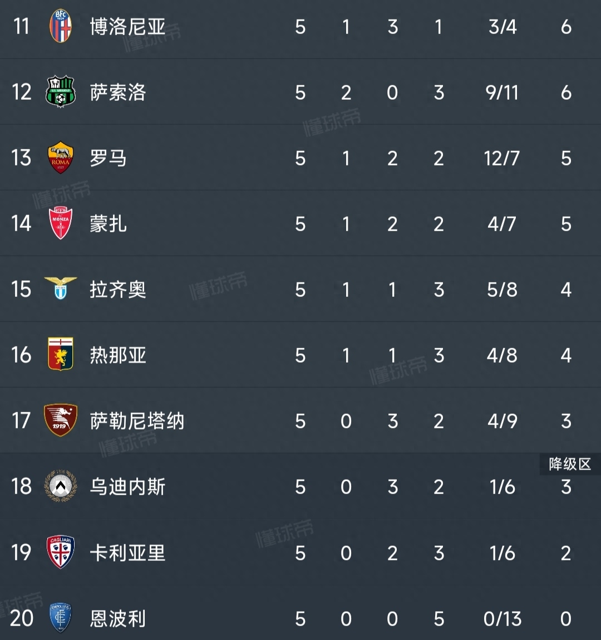Screen dimensions: 601x640
Task: Open 乌迪内斯 team page
Action: 127,487
